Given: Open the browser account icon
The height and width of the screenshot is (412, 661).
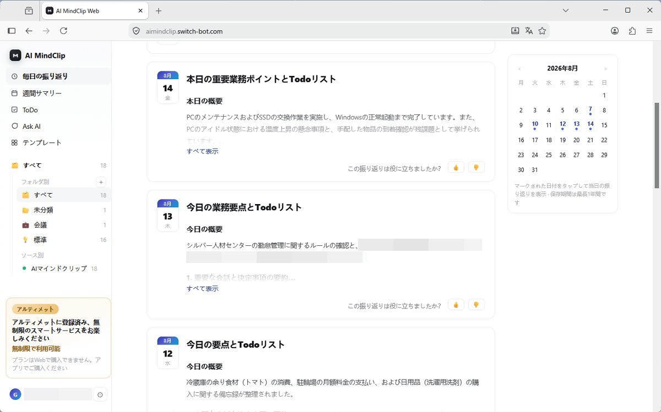Looking at the screenshot, I should tap(615, 31).
